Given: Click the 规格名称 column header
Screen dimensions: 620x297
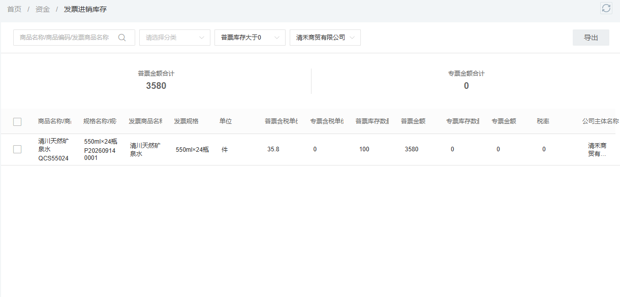Looking at the screenshot, I should coord(100,121).
